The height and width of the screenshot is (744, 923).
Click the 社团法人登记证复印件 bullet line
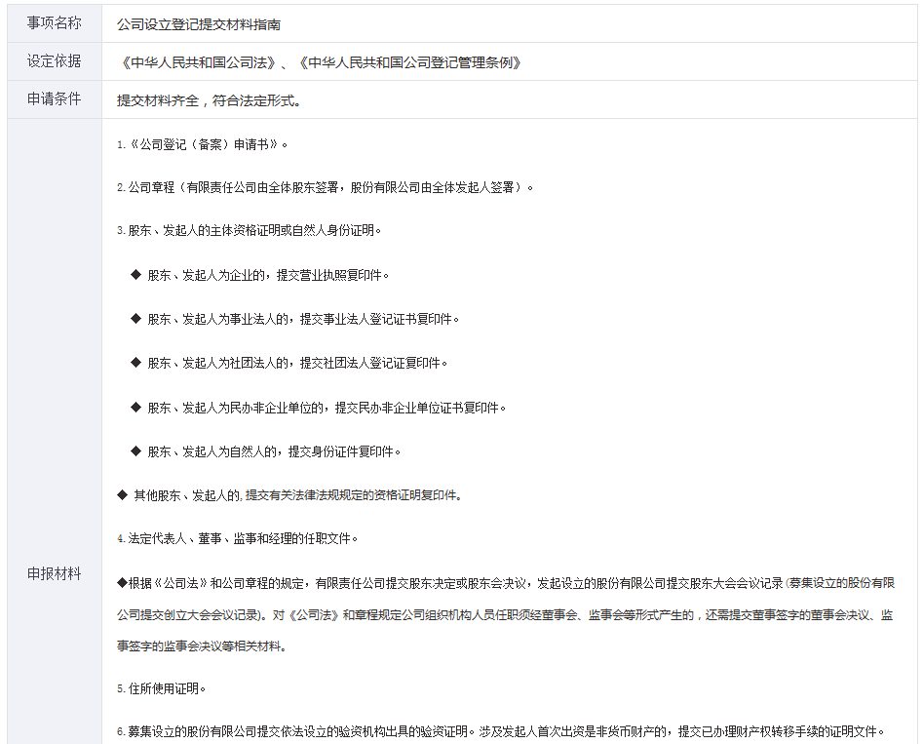click(x=297, y=363)
